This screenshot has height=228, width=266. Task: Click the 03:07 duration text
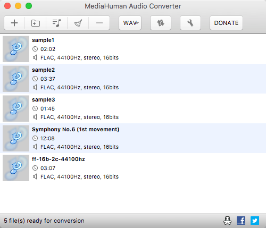coord(48,168)
